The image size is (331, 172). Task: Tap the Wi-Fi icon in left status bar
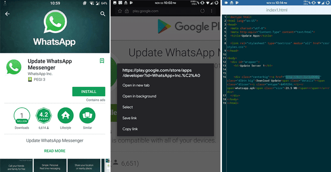coord(92,3)
